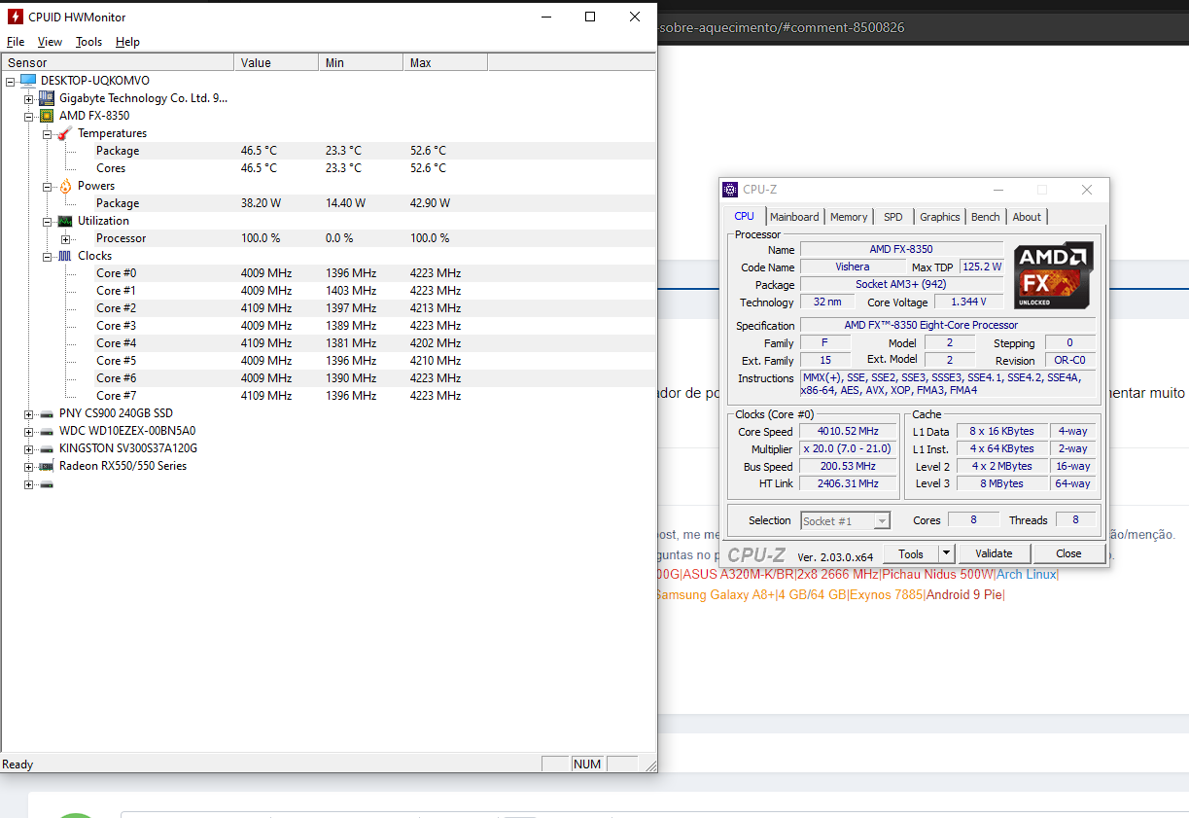Expand the Gigabyte Technology node
Image resolution: width=1189 pixels, height=818 pixels.
(28, 98)
